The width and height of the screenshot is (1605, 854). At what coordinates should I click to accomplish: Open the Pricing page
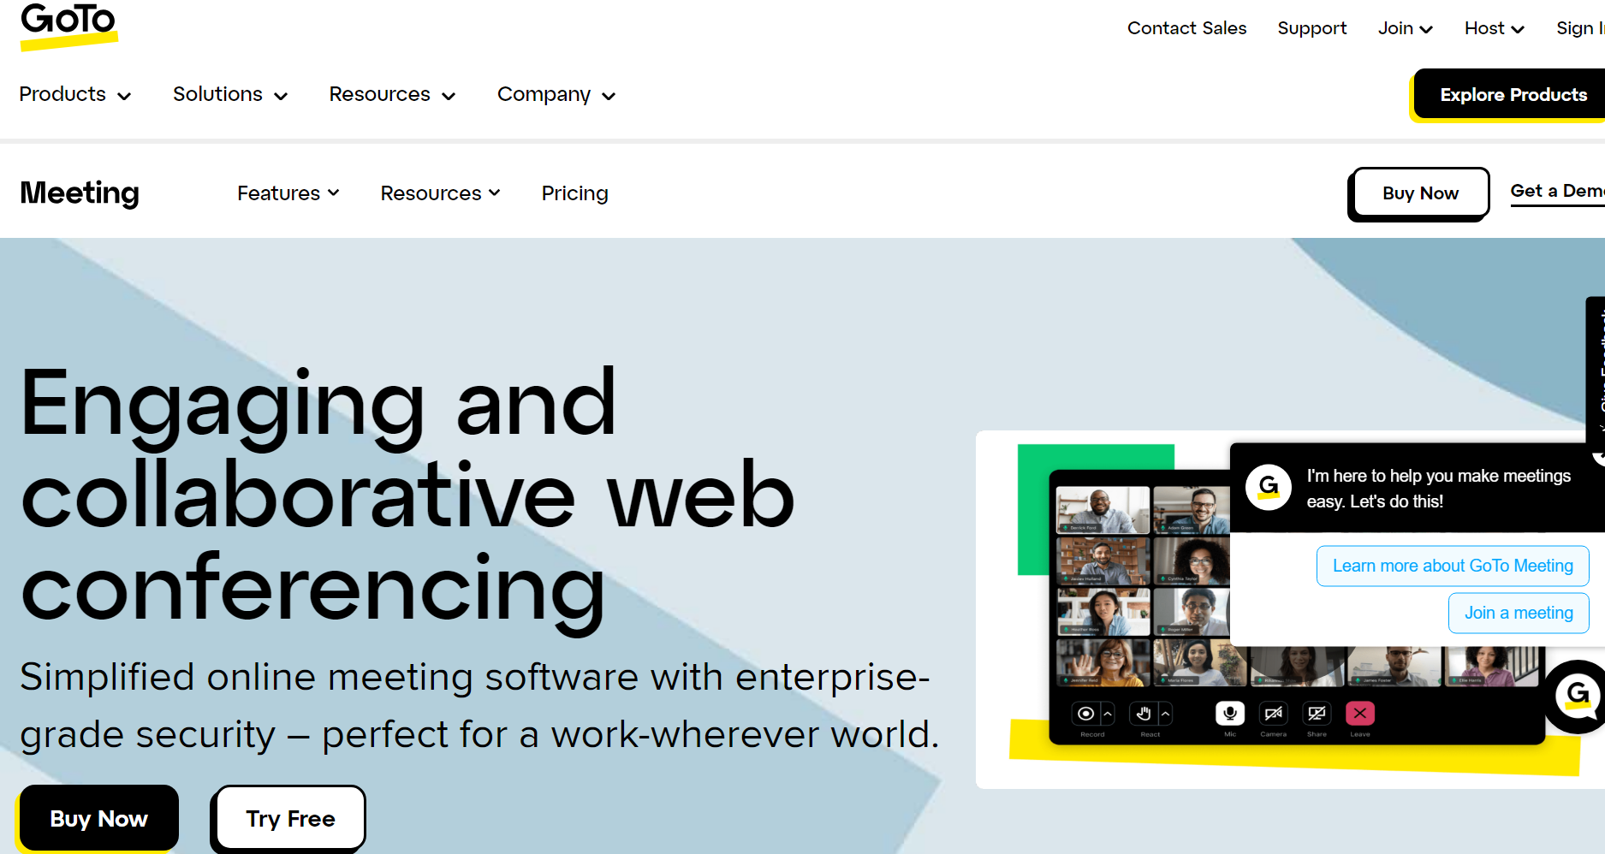click(574, 193)
